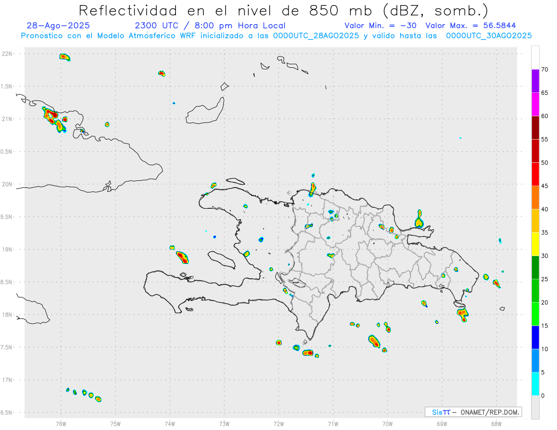Click the '72W' longitude label
Image resolution: width=557 pixels, height=430 pixels.
pos(278,424)
